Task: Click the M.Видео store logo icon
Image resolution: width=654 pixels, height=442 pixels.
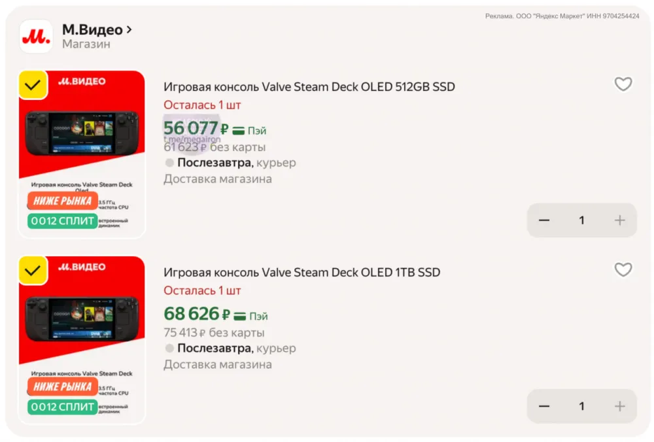Action: tap(36, 36)
